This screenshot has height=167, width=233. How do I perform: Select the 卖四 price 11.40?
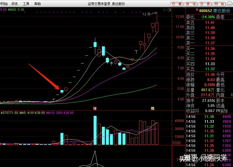coord(210,28)
